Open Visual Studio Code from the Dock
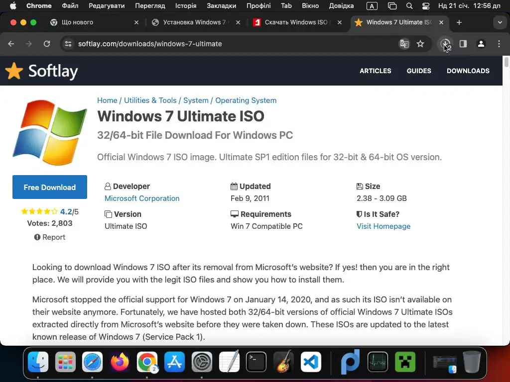The width and height of the screenshot is (510, 382). [x=311, y=362]
